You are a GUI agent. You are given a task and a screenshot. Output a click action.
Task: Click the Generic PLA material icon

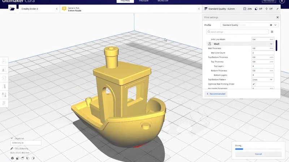coord(64,9)
